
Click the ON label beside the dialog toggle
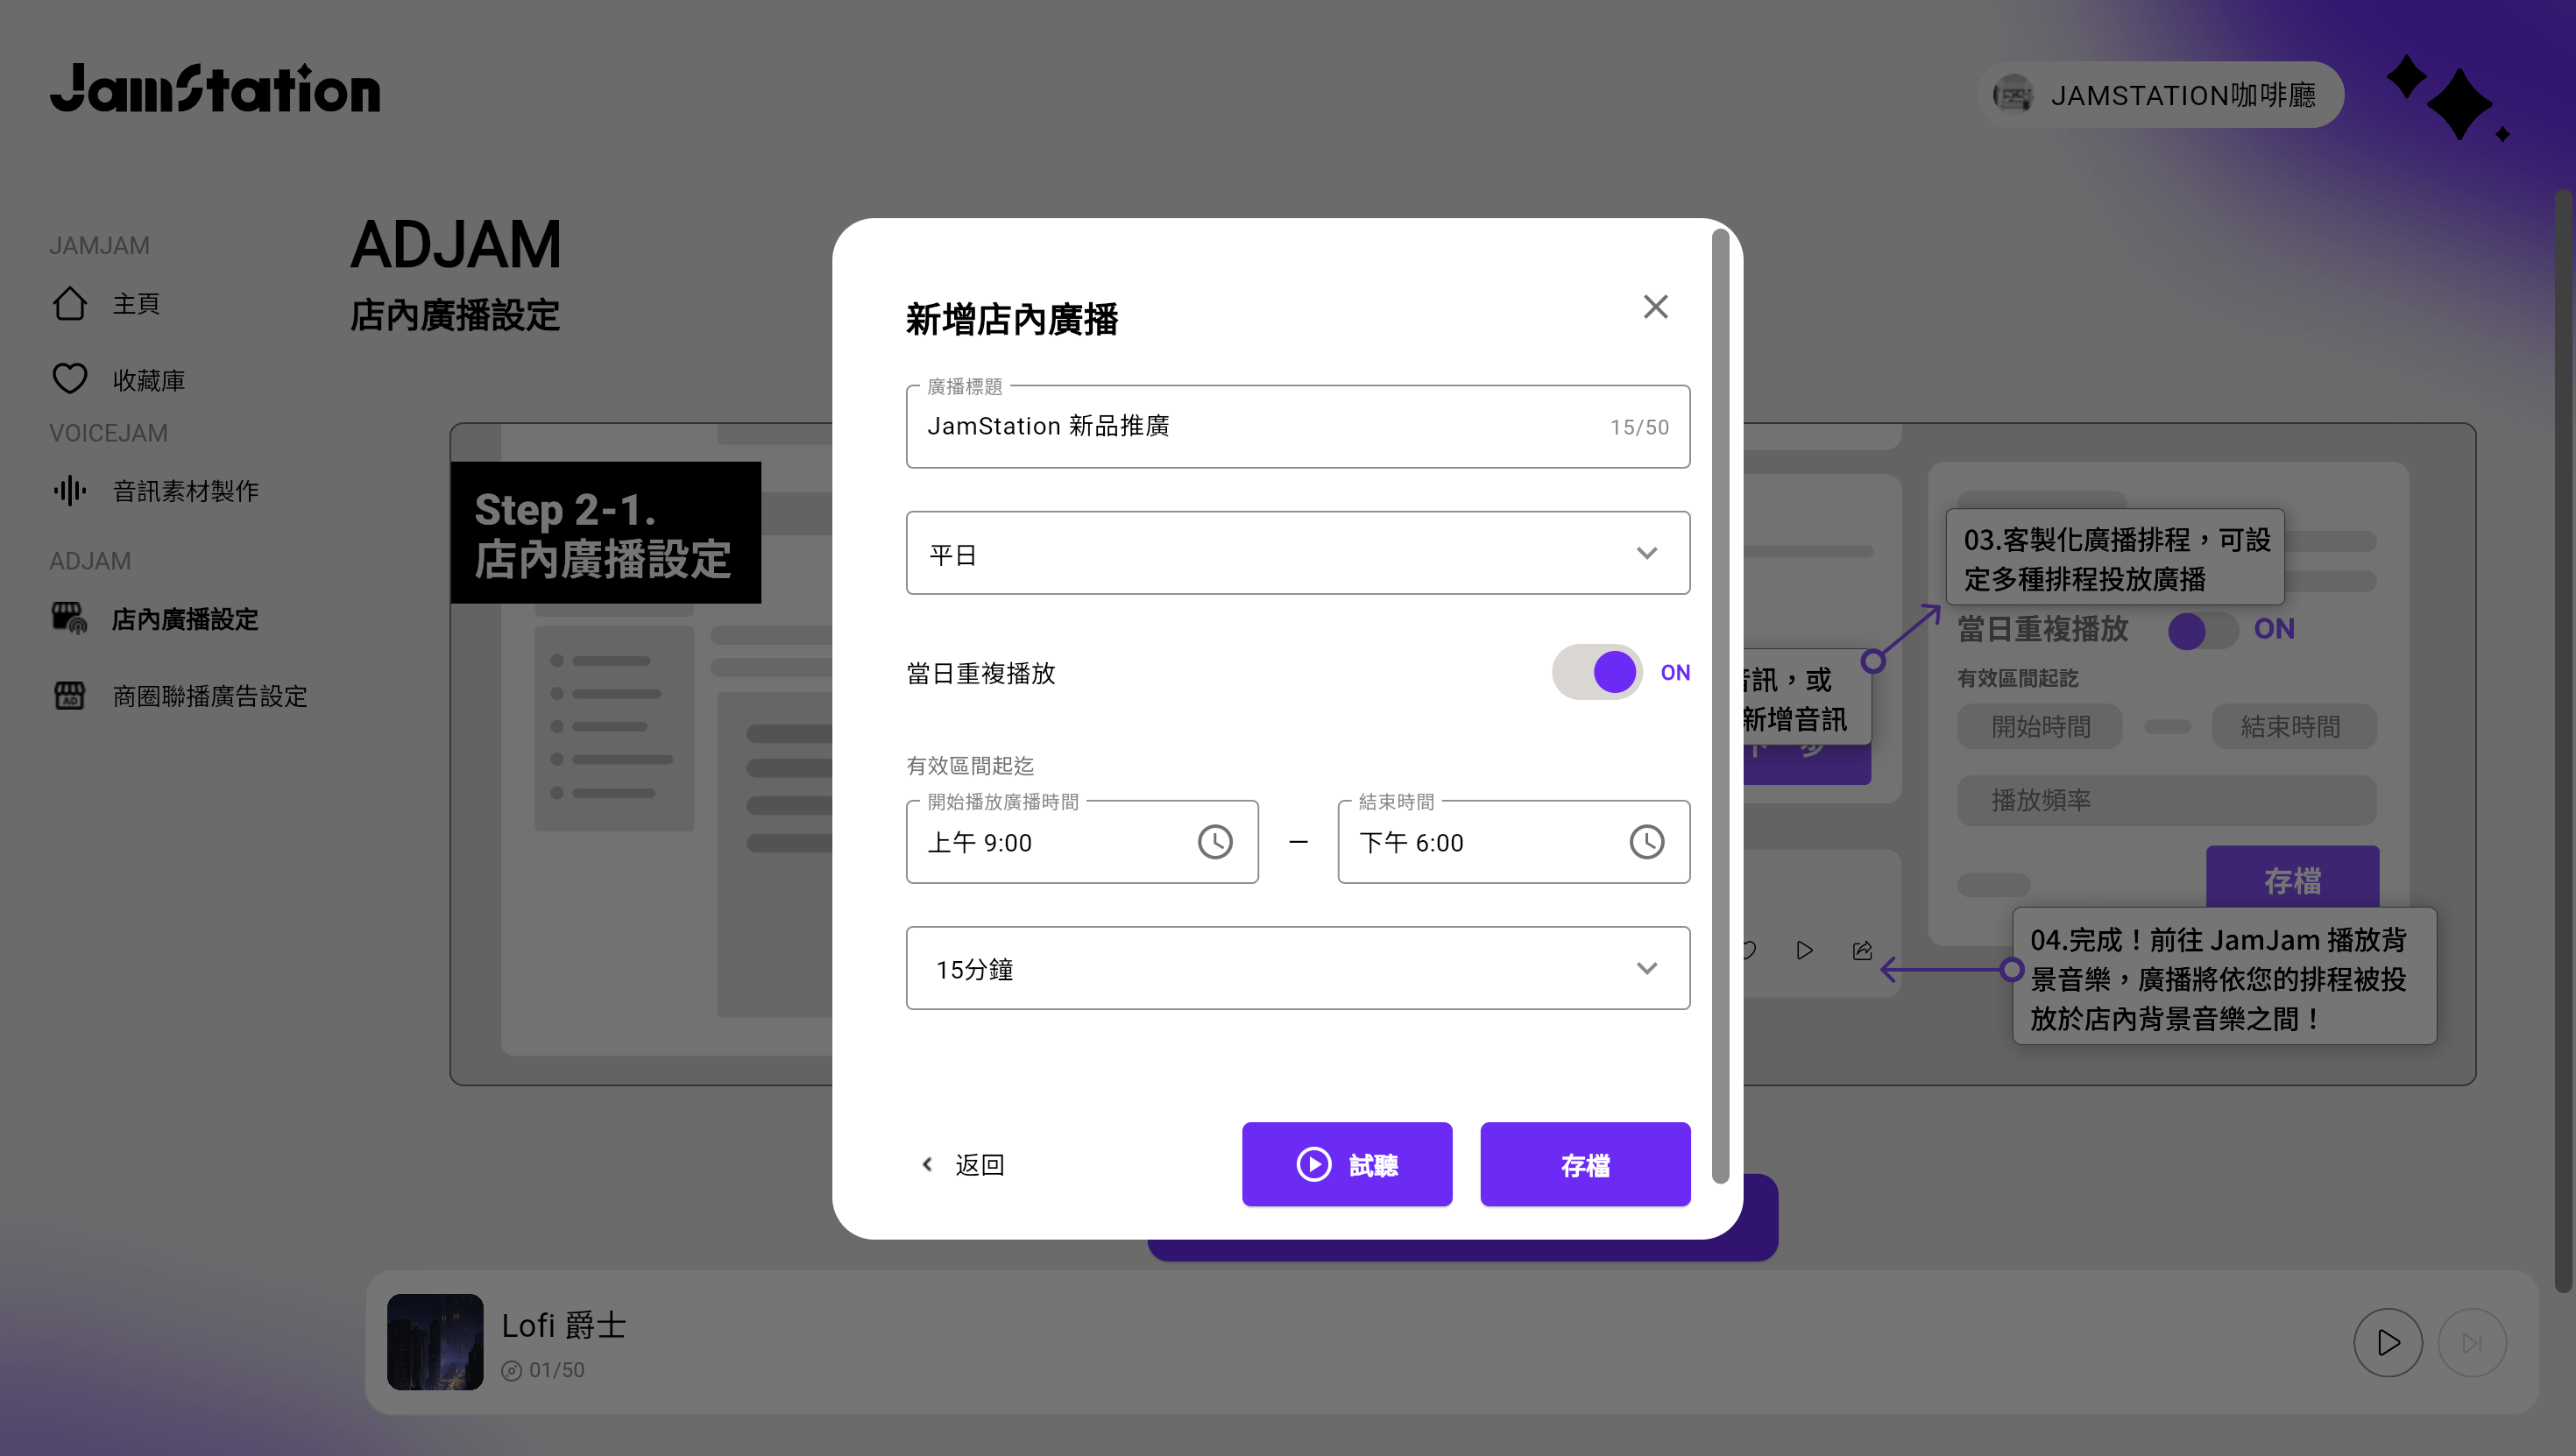pos(1675,672)
